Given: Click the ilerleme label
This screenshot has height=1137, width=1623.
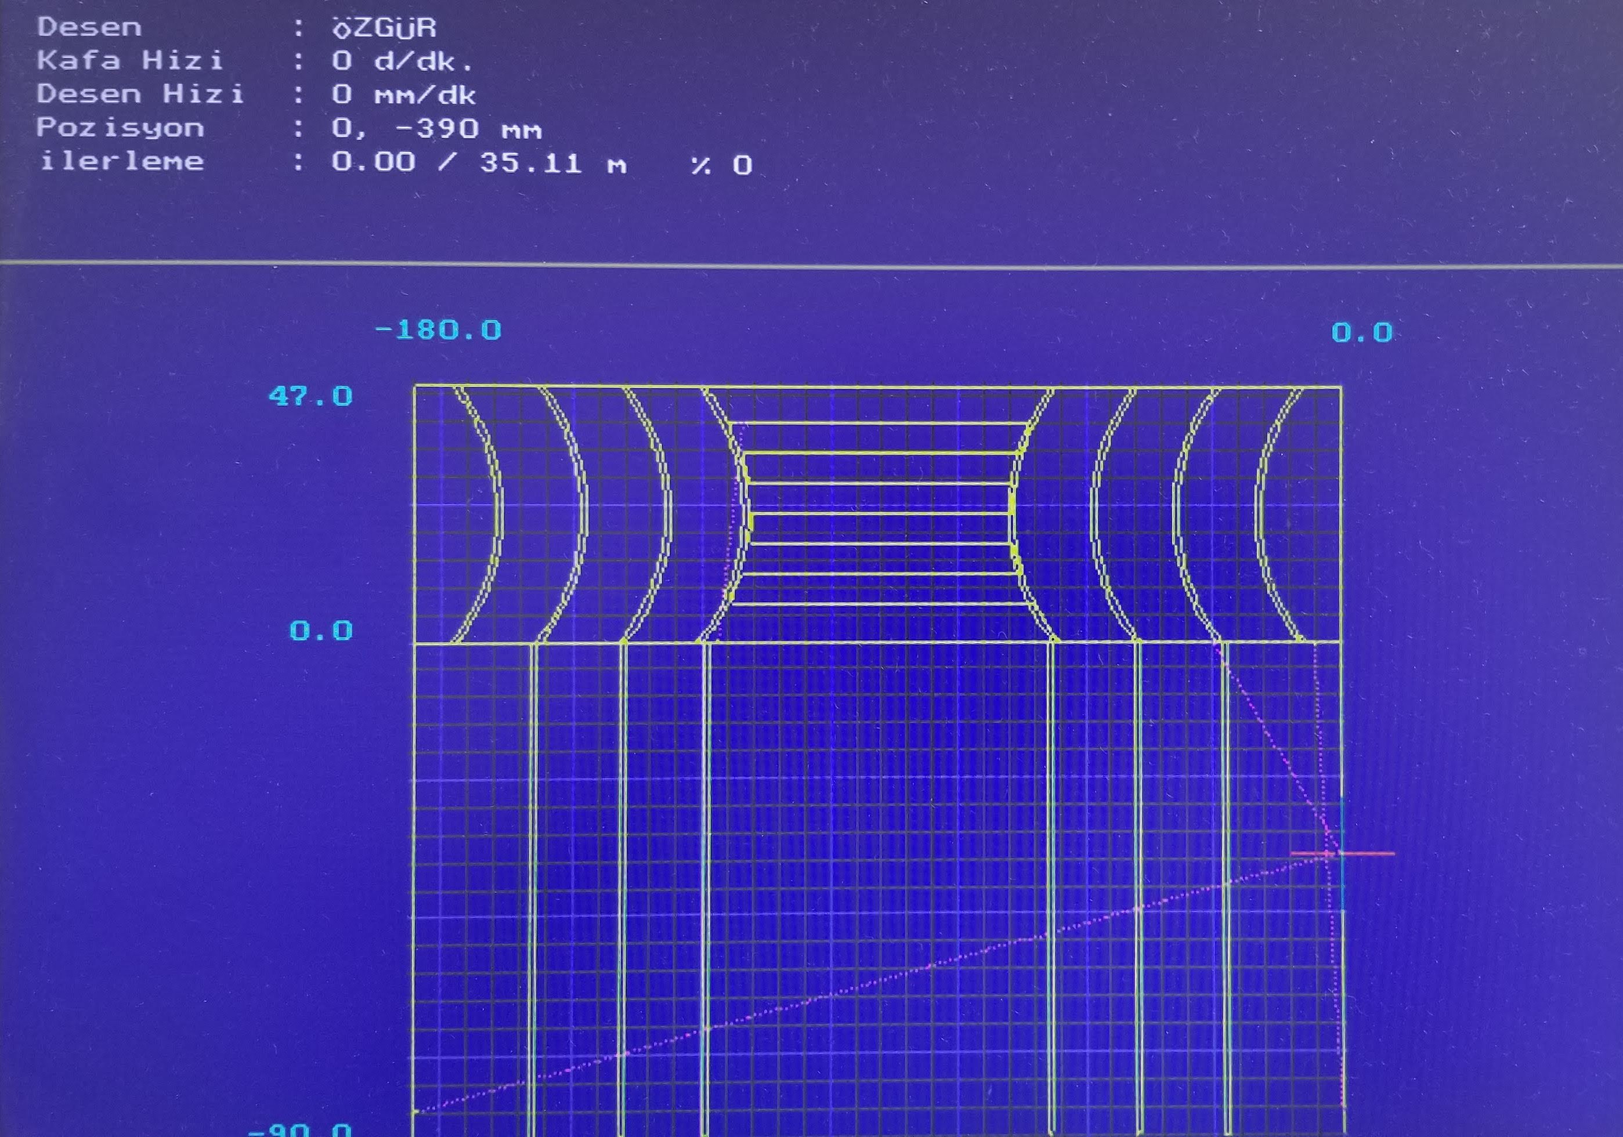Looking at the screenshot, I should pyautogui.click(x=122, y=161).
